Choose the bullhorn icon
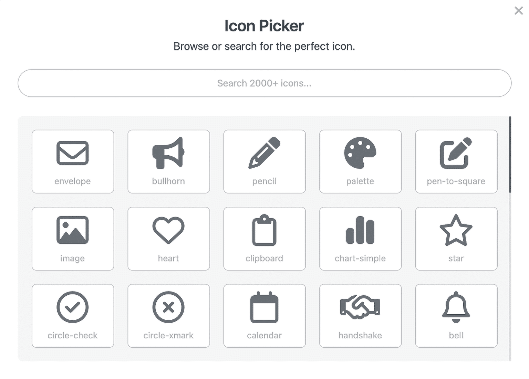The image size is (529, 379). coord(168,161)
